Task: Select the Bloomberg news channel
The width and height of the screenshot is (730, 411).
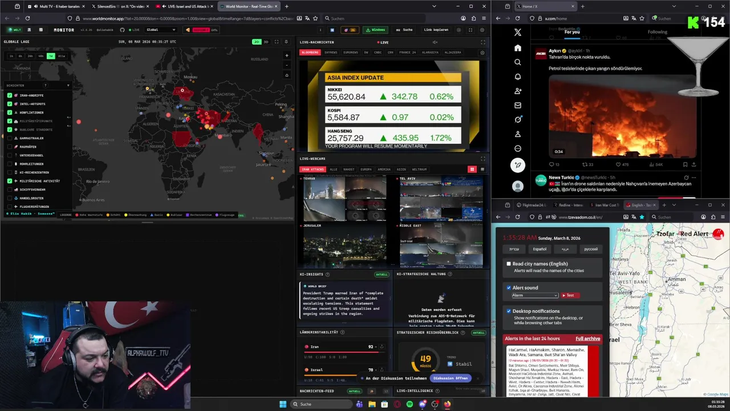Action: click(310, 53)
